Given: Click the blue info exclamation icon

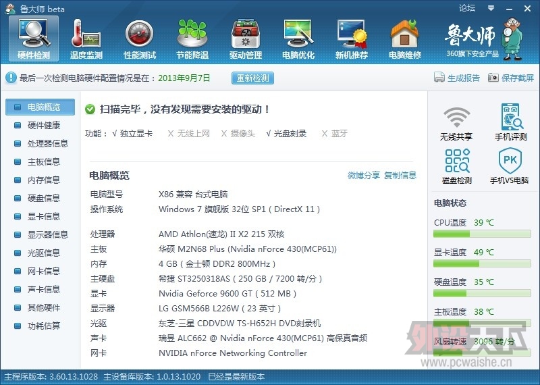Looking at the screenshot, I should coord(11,78).
